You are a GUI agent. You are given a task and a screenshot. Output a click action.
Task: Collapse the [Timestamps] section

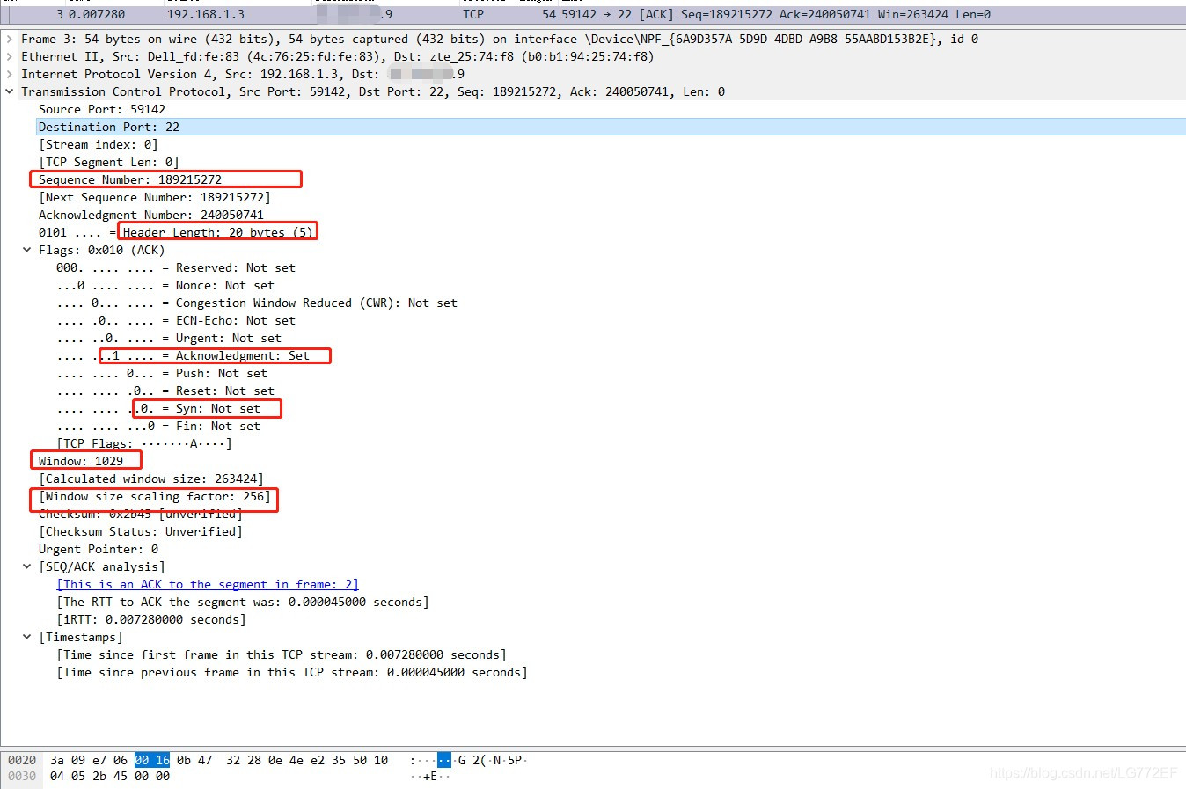[27, 637]
